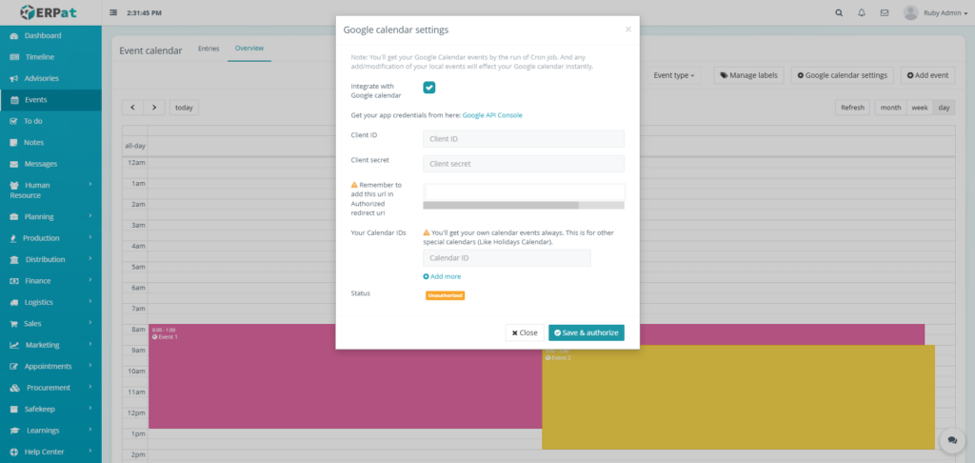This screenshot has height=463, width=975.
Task: Click the Client ID field
Action: click(524, 139)
